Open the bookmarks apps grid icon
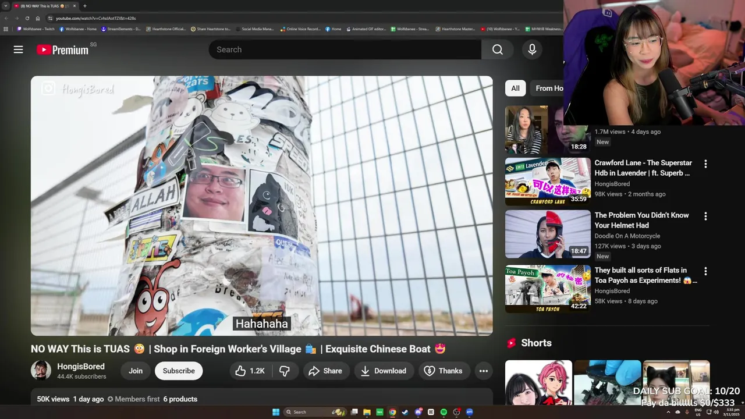Screen dimensions: 745x419 (6, 29)
